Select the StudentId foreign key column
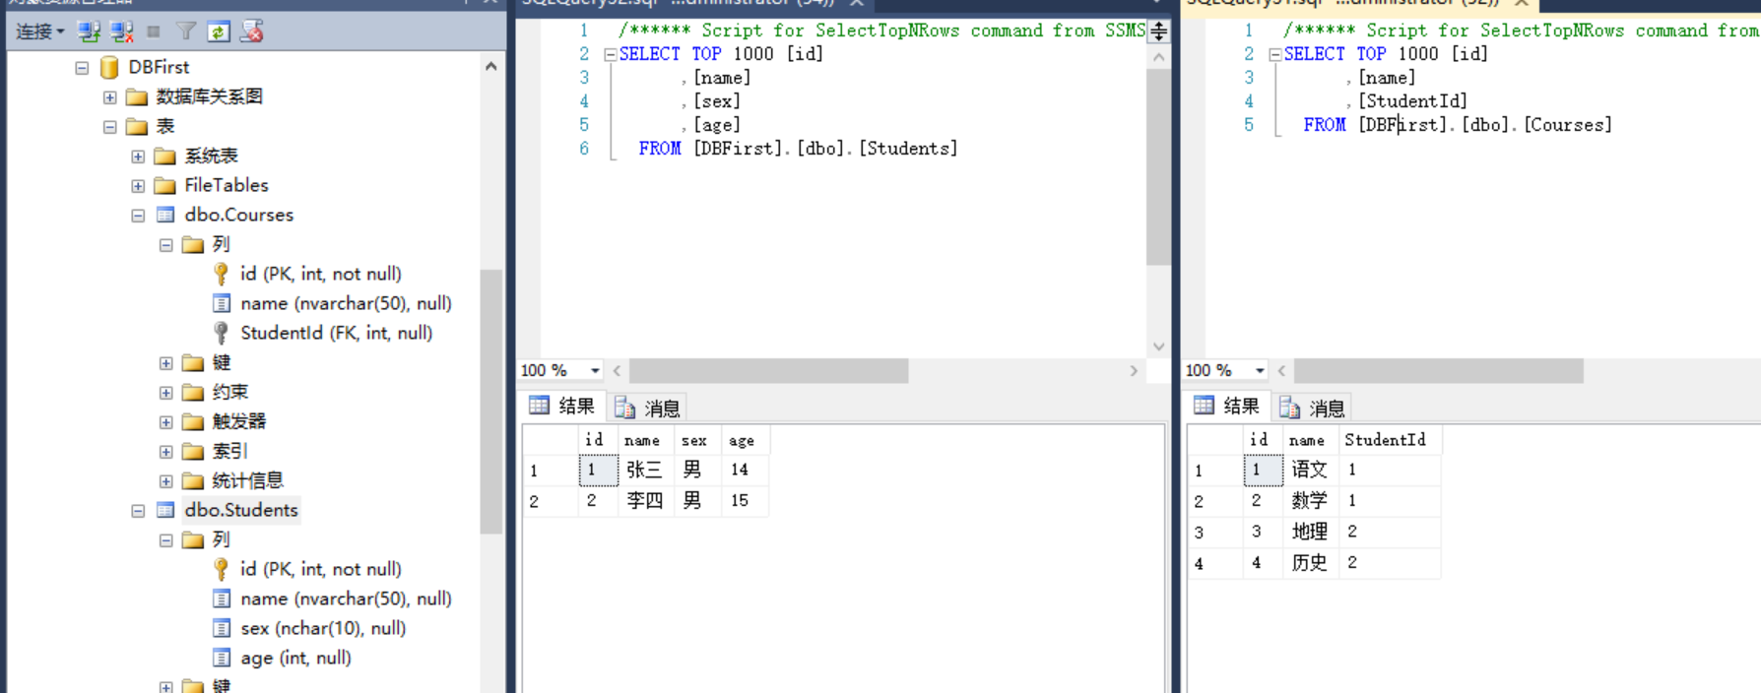This screenshot has width=1761, height=693. point(335,333)
